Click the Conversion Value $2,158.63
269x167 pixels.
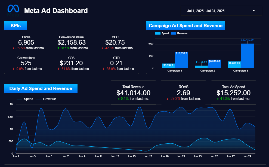(72, 42)
